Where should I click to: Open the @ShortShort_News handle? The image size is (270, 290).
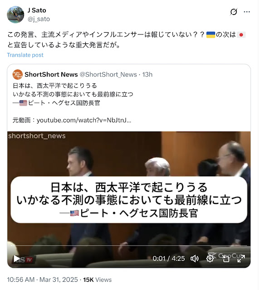click(108, 74)
